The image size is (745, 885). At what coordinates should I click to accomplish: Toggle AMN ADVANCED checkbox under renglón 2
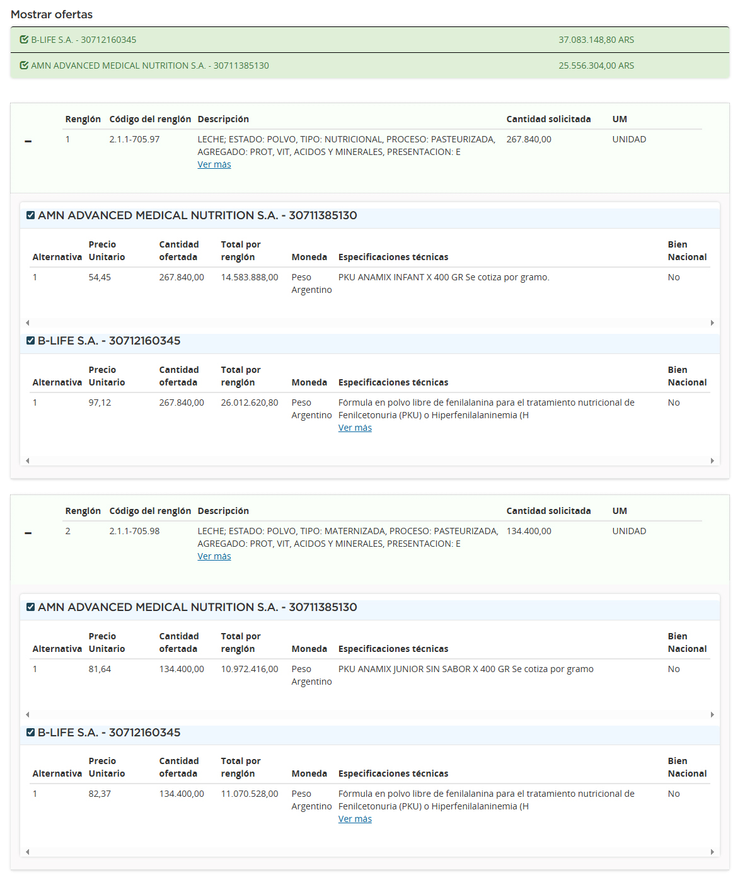[30, 607]
